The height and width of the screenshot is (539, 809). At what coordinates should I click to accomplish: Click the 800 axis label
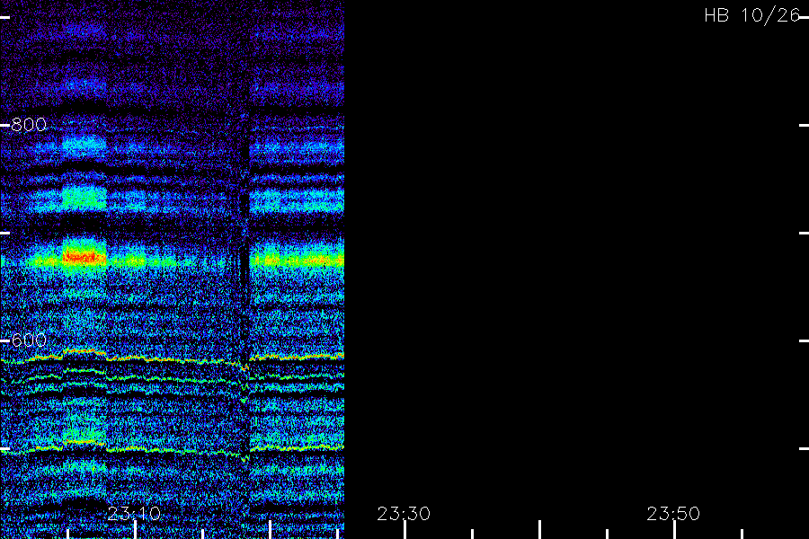(29, 124)
